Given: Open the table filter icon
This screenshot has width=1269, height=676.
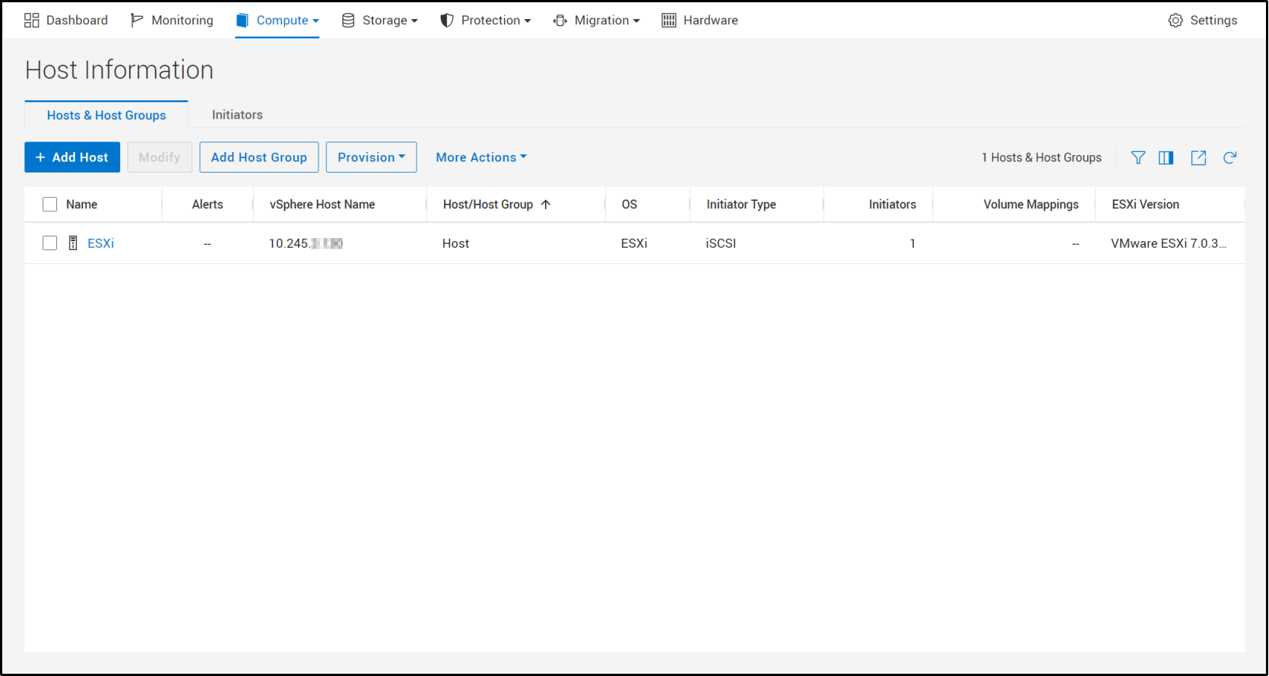Looking at the screenshot, I should 1138,157.
